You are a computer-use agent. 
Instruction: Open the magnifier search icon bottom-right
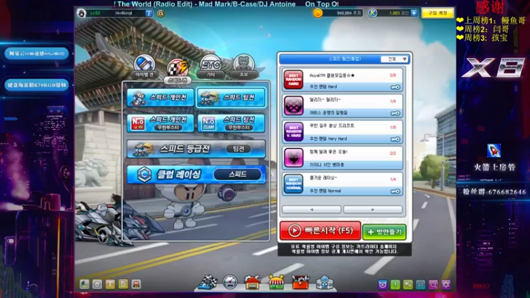[433, 285]
